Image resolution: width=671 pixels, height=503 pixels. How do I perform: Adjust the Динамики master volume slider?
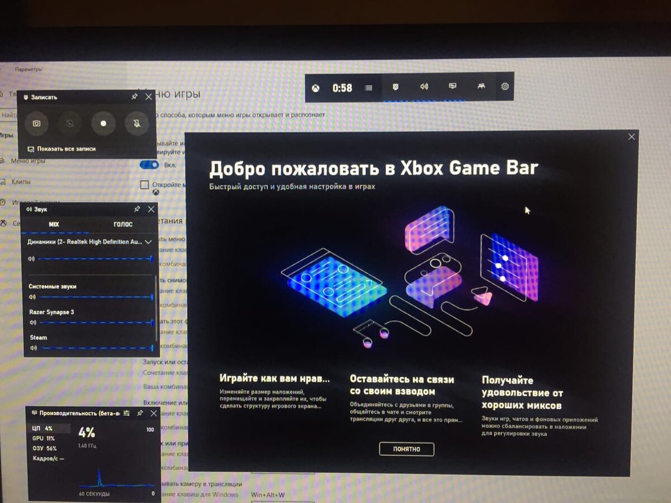96,259
